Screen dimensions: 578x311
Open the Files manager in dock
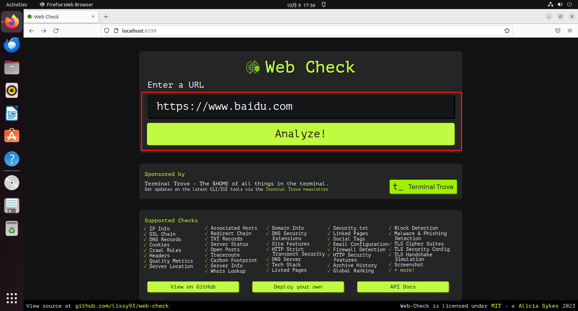pyautogui.click(x=12, y=68)
